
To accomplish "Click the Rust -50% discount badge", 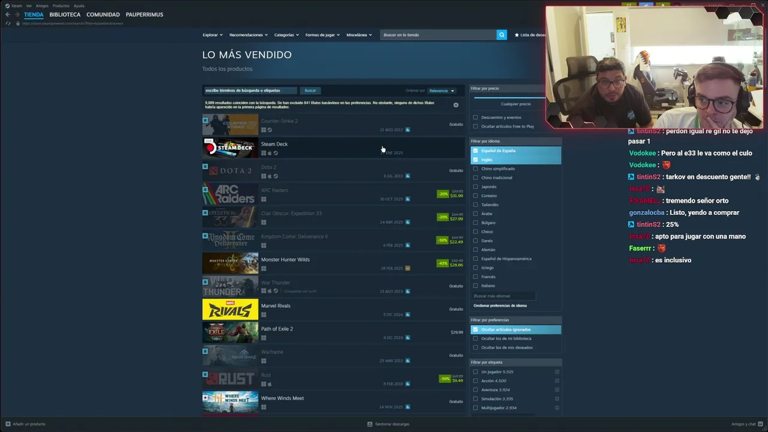I will pyautogui.click(x=445, y=379).
